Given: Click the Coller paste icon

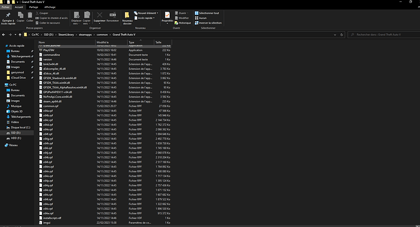Looking at the screenshot, I should pos(30,17).
